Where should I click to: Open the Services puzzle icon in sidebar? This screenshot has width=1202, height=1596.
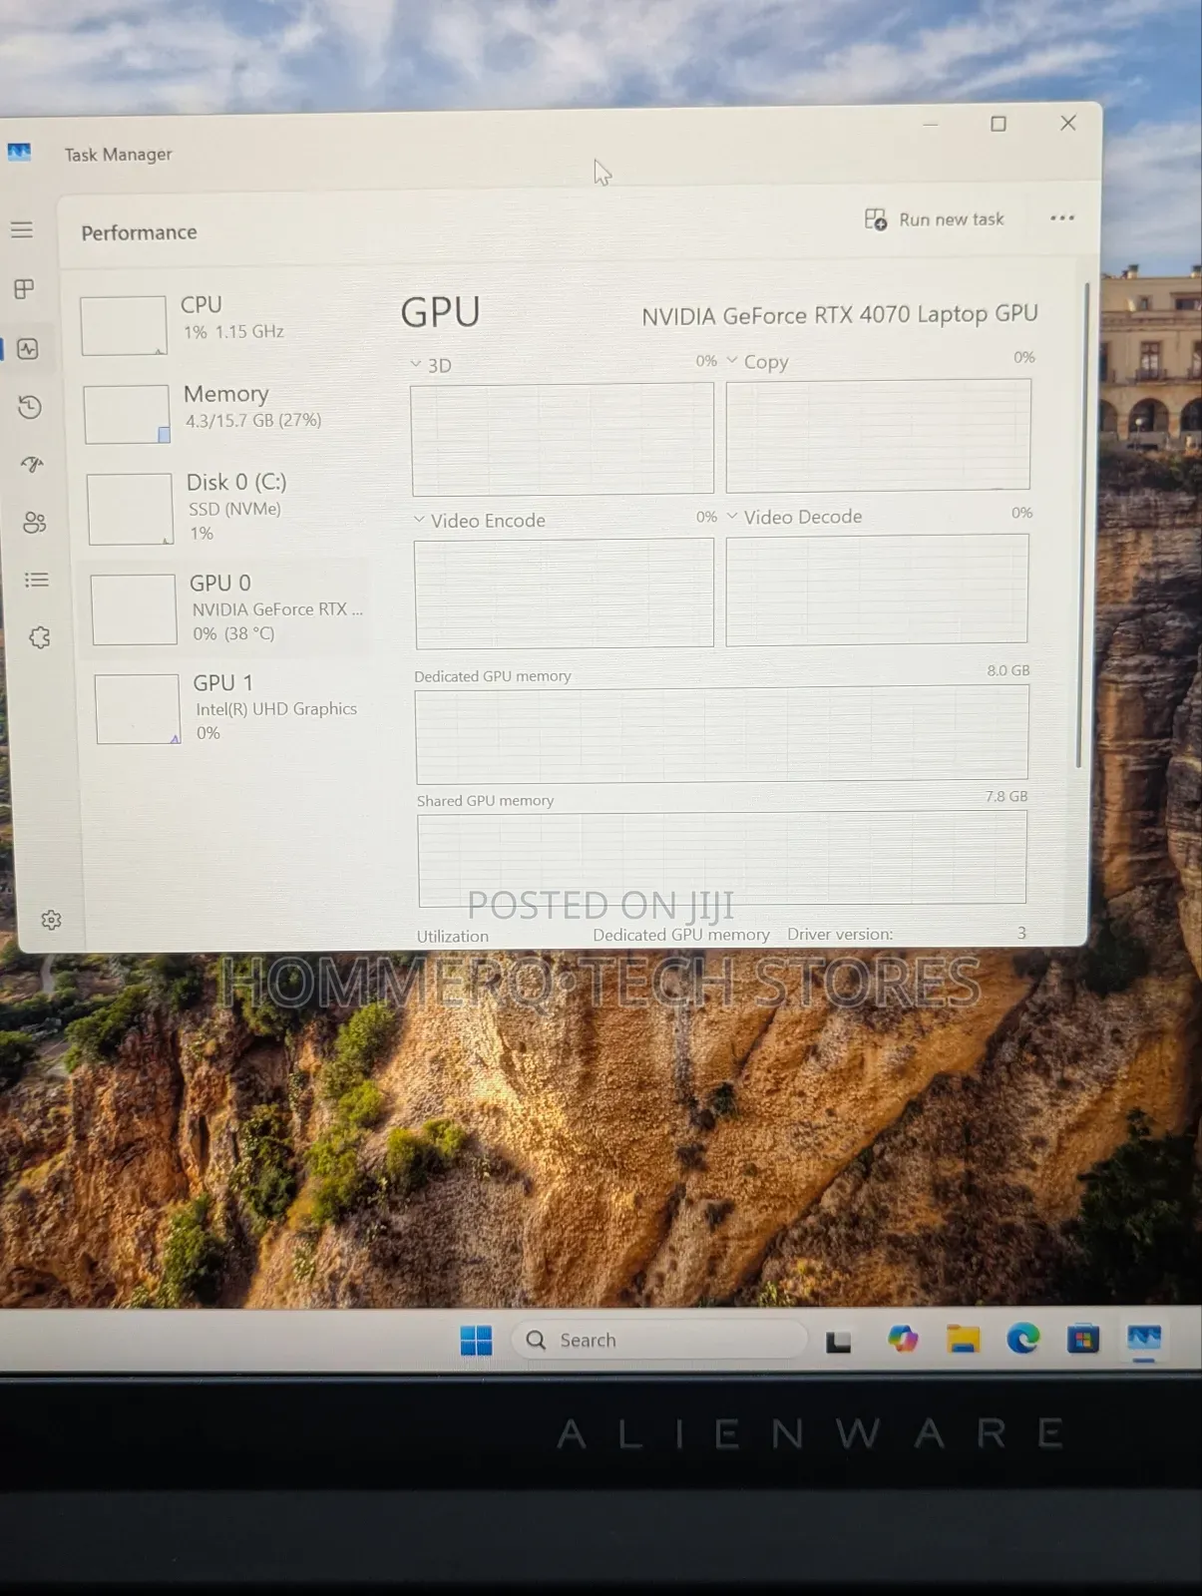pyautogui.click(x=40, y=637)
